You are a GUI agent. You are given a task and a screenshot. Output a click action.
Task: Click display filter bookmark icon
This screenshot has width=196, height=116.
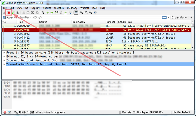(4, 17)
